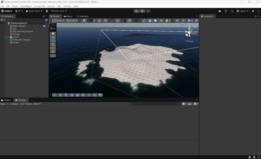Expand the giraffe object in Hierarchy
Image resolution: width=261 pixels, height=159 pixels.
click(8, 37)
